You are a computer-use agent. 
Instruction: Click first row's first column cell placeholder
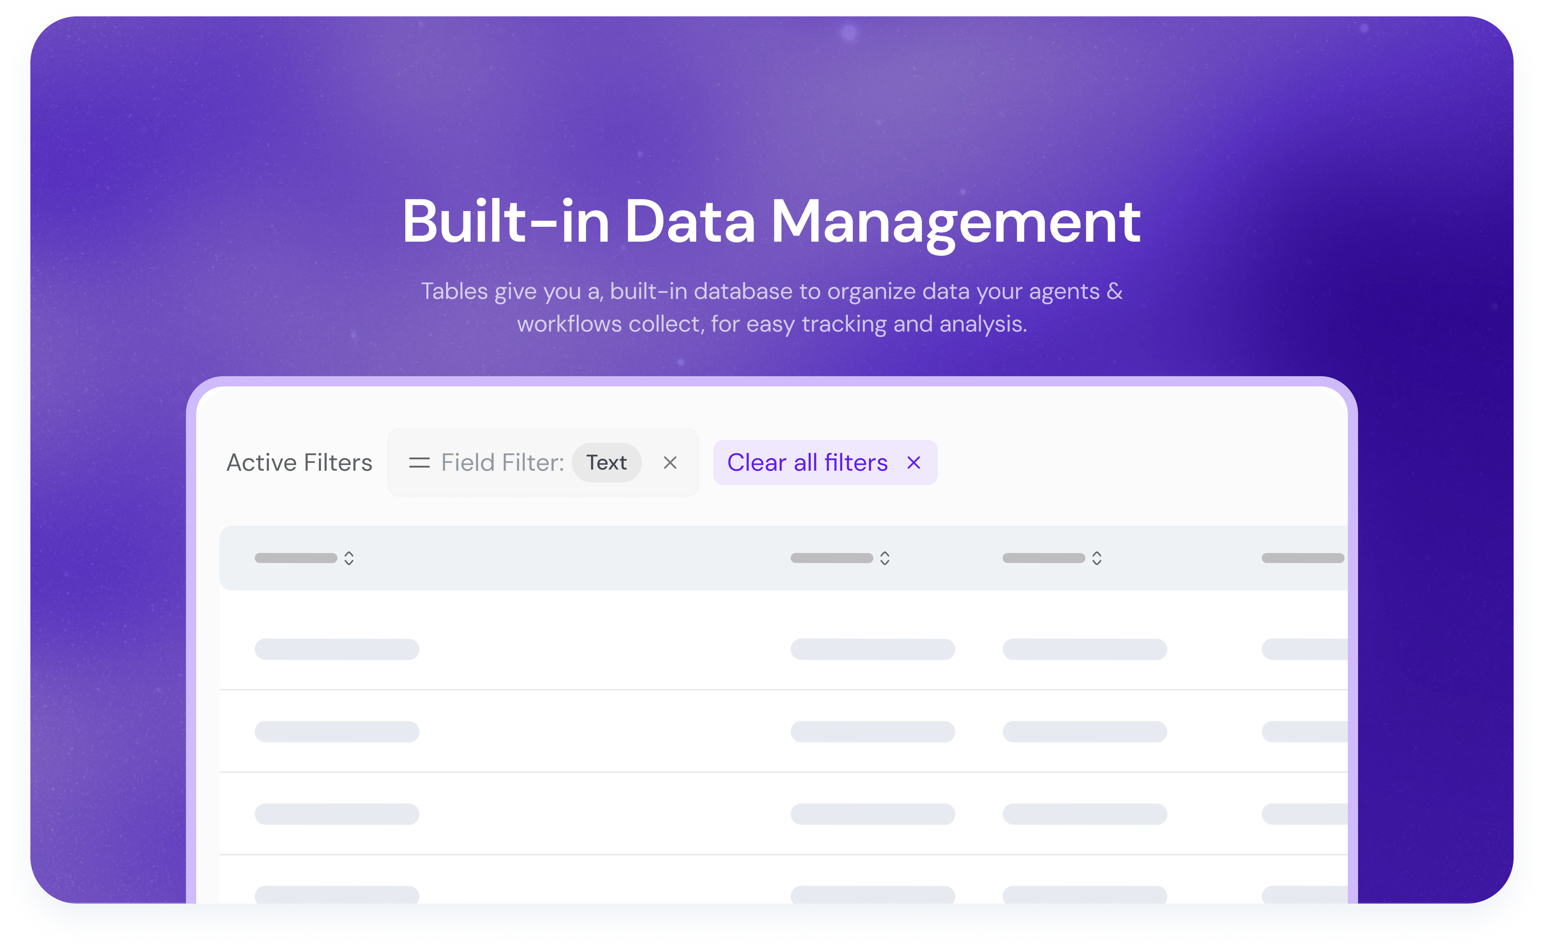click(337, 649)
